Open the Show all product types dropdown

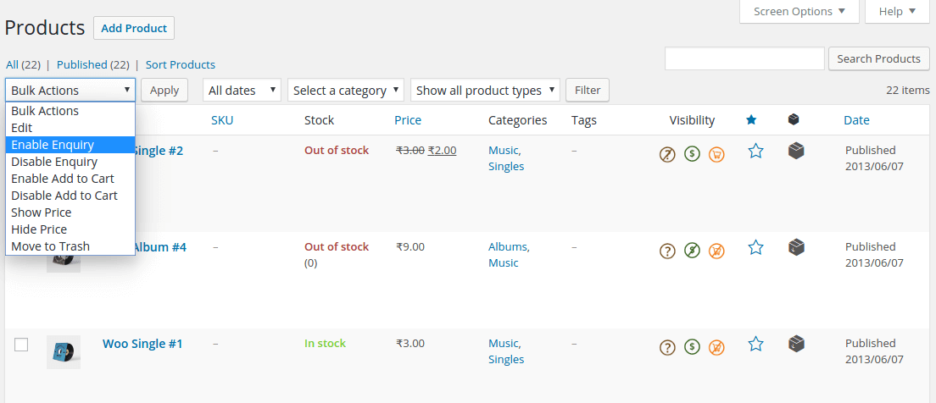pos(486,90)
